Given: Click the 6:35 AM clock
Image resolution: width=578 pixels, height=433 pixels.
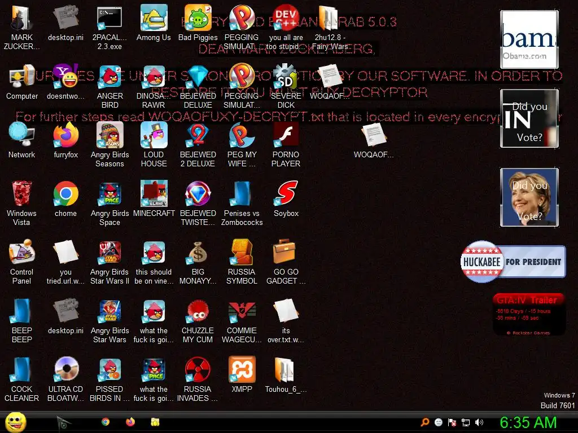Looking at the screenshot, I should pos(528,422).
